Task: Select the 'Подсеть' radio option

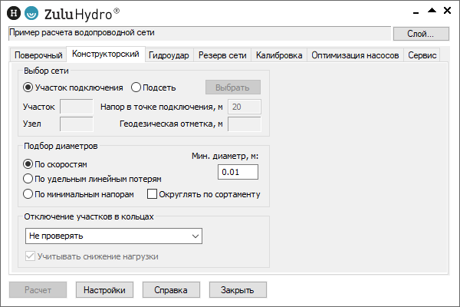Action: click(136, 87)
